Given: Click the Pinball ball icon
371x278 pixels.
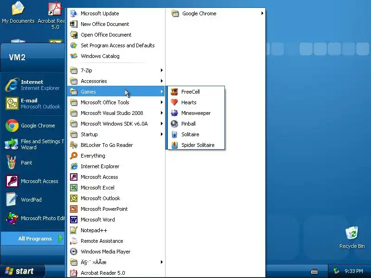Looking at the screenshot, I should [174, 124].
